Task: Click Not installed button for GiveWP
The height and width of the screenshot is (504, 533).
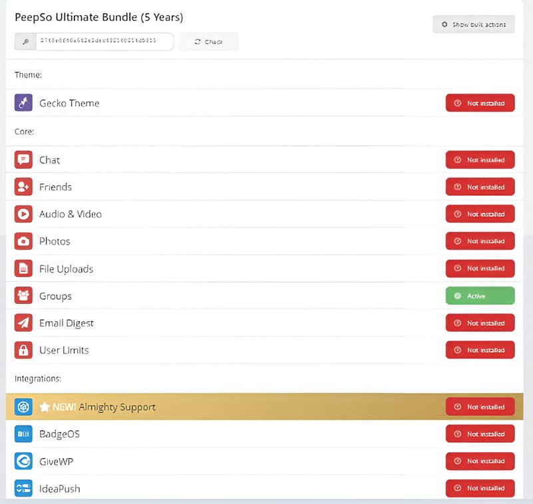Action: tap(480, 461)
